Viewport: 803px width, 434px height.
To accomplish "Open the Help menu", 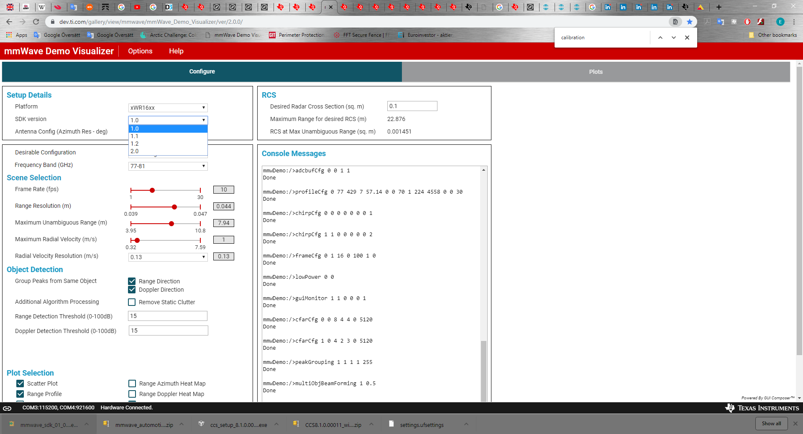I will tap(176, 51).
